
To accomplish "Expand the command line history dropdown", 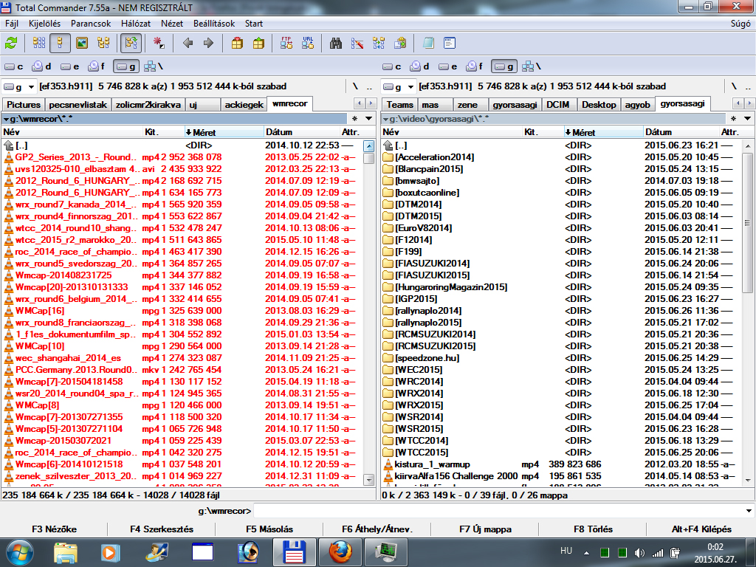I will [x=749, y=511].
